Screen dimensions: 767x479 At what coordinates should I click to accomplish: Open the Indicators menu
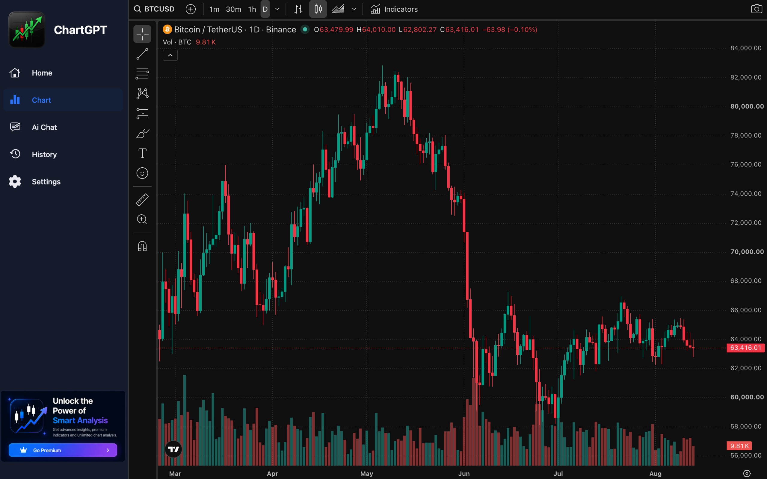click(x=394, y=9)
